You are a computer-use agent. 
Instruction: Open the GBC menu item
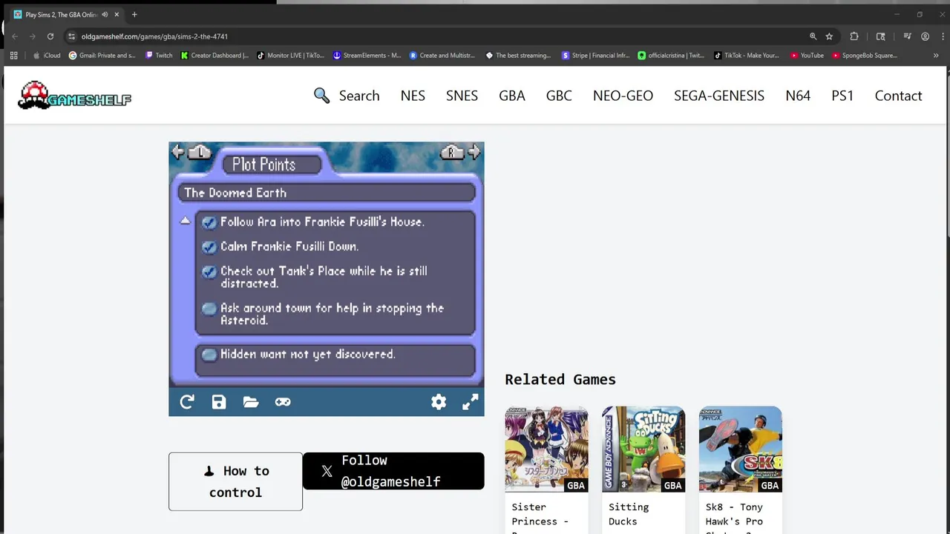pos(559,96)
